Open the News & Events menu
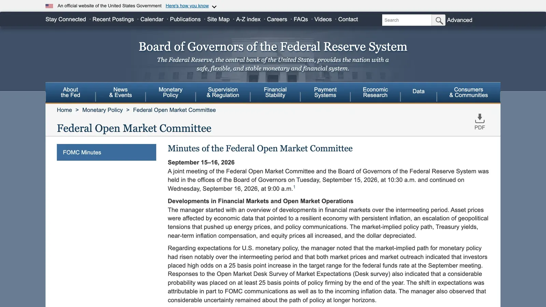This screenshot has width=546, height=307. (x=120, y=92)
